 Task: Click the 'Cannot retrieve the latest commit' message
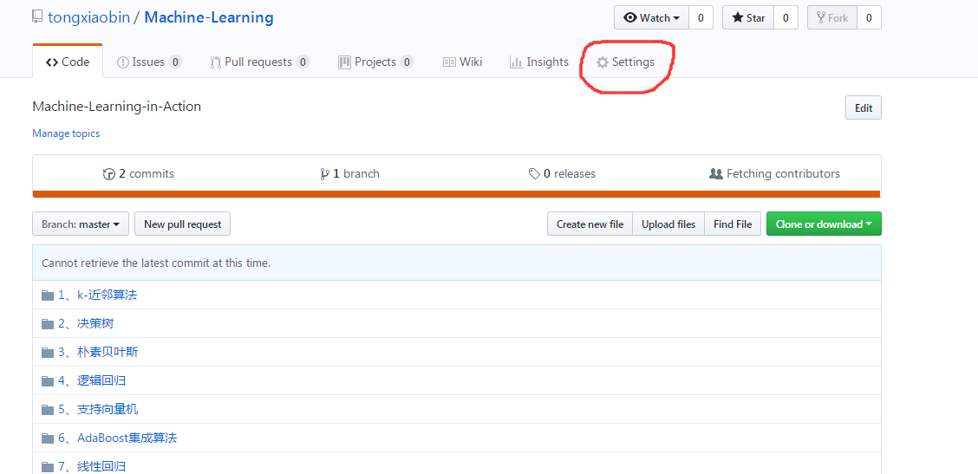(x=156, y=263)
